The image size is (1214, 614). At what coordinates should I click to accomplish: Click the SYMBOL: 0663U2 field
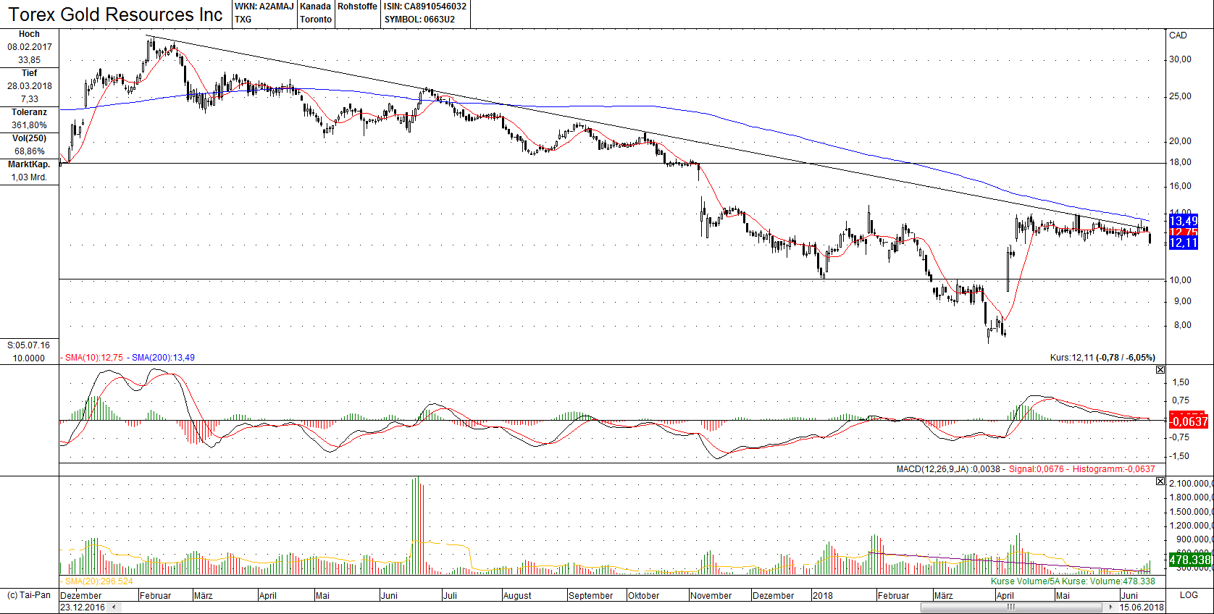tap(419, 20)
